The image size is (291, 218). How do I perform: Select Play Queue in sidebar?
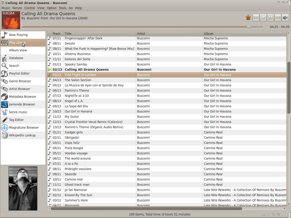tap(23, 43)
